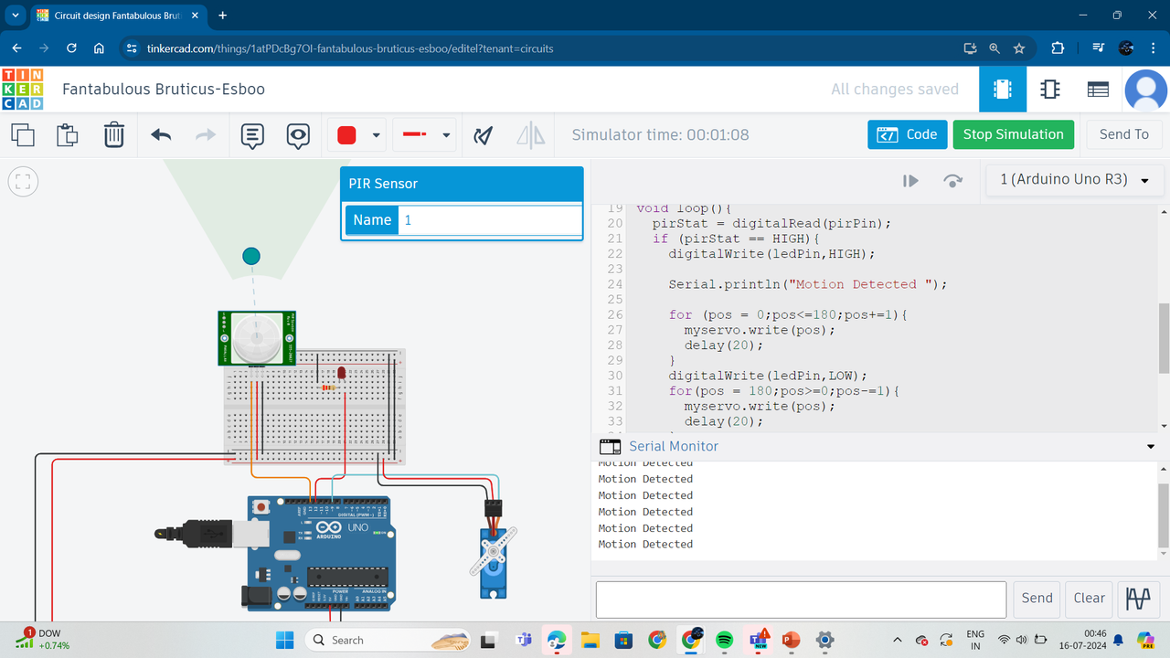Image resolution: width=1170 pixels, height=658 pixels.
Task: Click the browser back arrow
Action: [x=16, y=48]
